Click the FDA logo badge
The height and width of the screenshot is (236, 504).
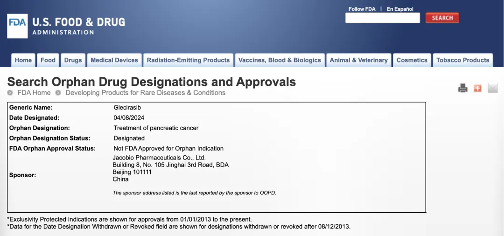17,26
